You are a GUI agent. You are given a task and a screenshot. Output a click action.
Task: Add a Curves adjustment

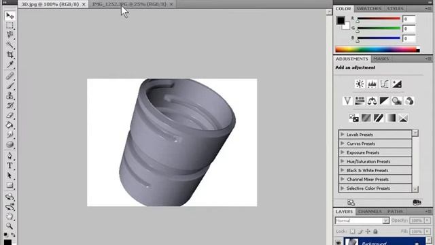385,84
